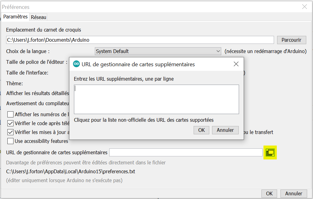Toggle 'Afficher les numéros de ligne' checkbox
This screenshot has height=199, width=313.
pyautogui.click(x=10, y=115)
